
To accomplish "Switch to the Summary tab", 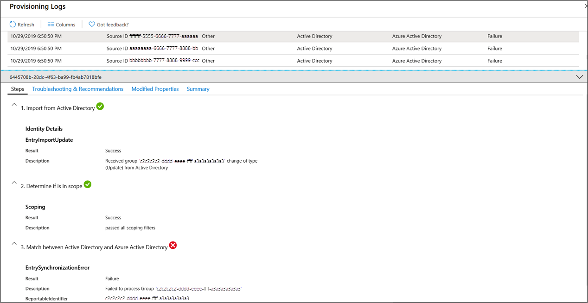I will pyautogui.click(x=198, y=89).
